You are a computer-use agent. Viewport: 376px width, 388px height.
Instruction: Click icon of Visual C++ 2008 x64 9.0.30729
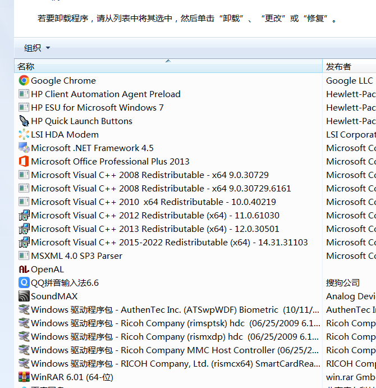[x=24, y=175]
